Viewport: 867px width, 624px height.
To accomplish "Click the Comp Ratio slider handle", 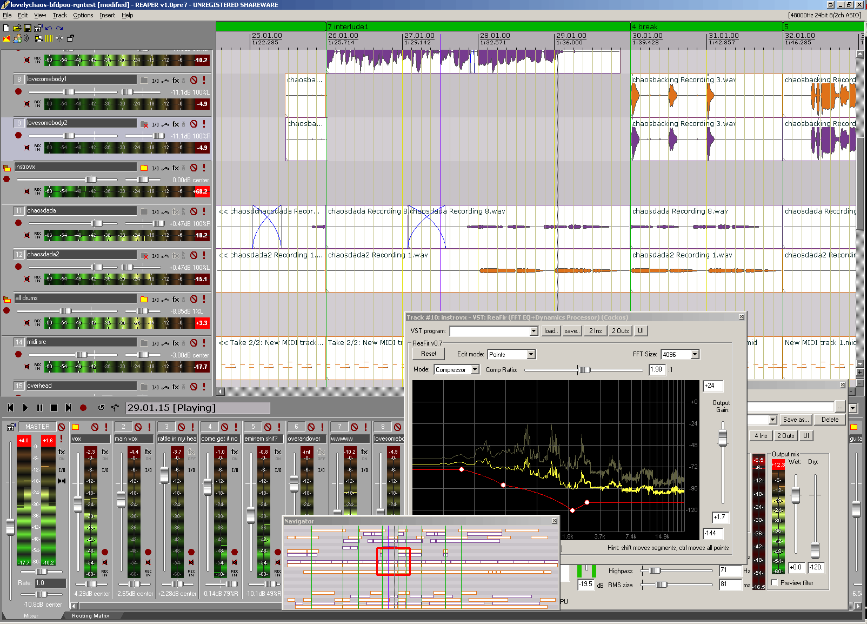I will tap(584, 370).
